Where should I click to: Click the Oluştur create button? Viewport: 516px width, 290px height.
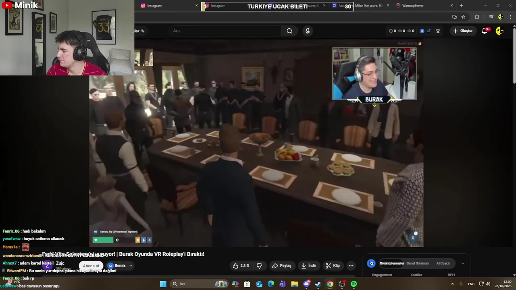pos(462,31)
